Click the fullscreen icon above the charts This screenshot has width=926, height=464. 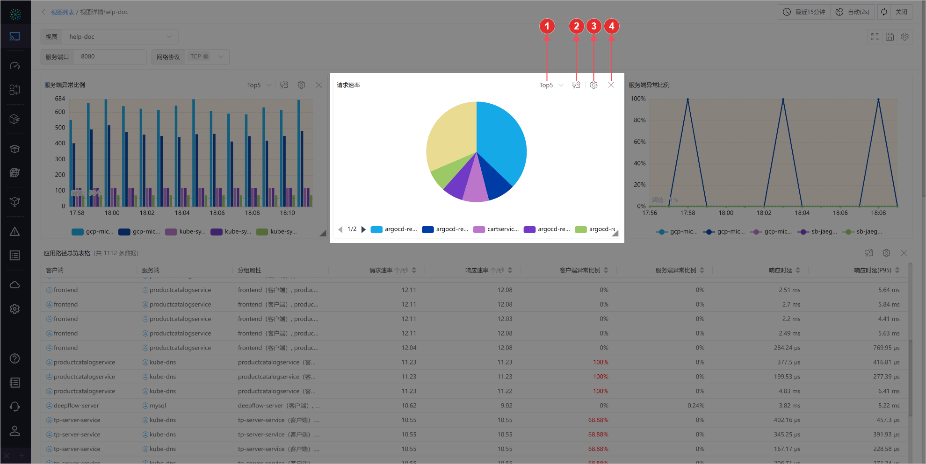click(875, 36)
